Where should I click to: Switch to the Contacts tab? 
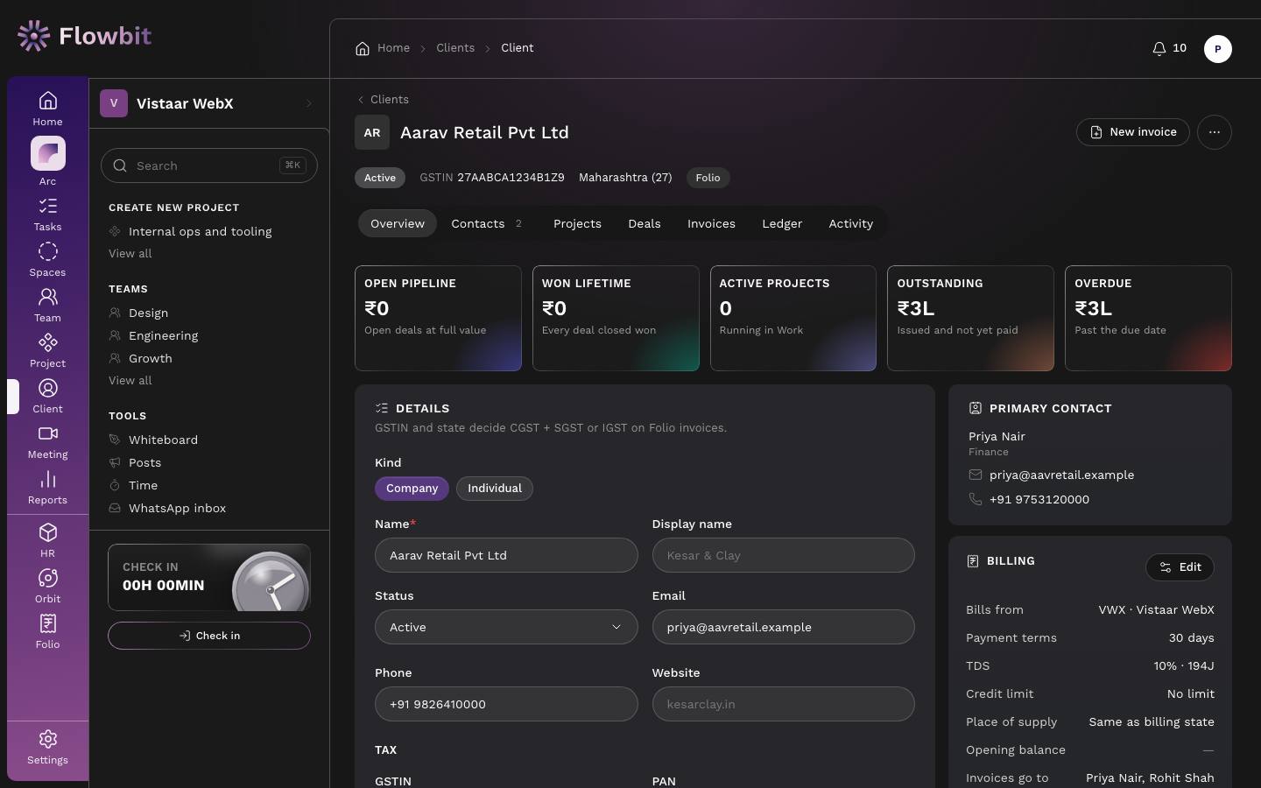tap(486, 223)
